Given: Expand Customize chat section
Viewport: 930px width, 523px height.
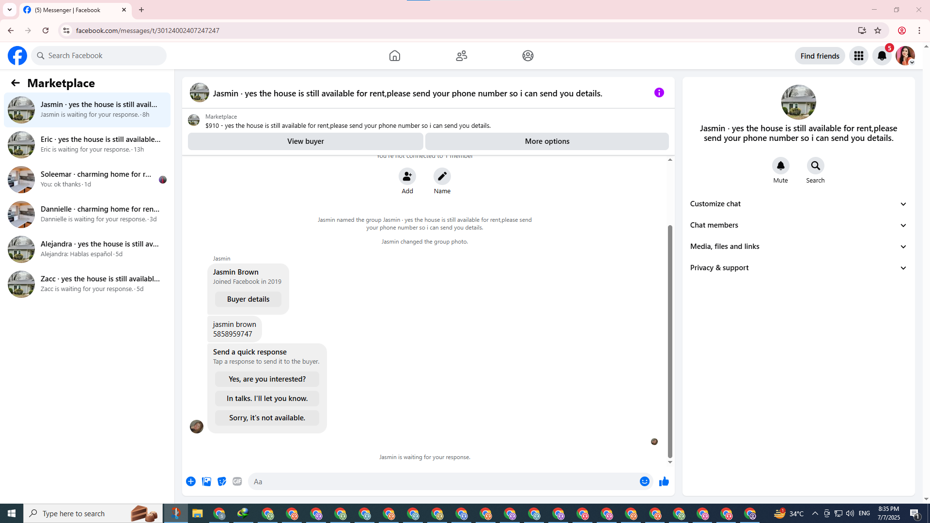Looking at the screenshot, I should [798, 204].
